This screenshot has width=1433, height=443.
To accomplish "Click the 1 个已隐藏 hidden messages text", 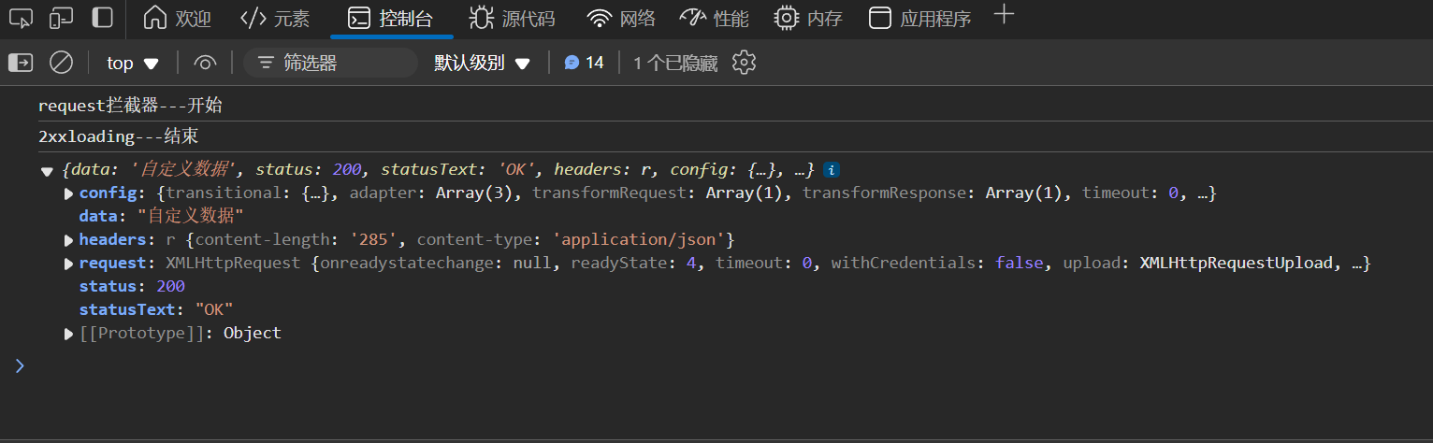I will [674, 63].
